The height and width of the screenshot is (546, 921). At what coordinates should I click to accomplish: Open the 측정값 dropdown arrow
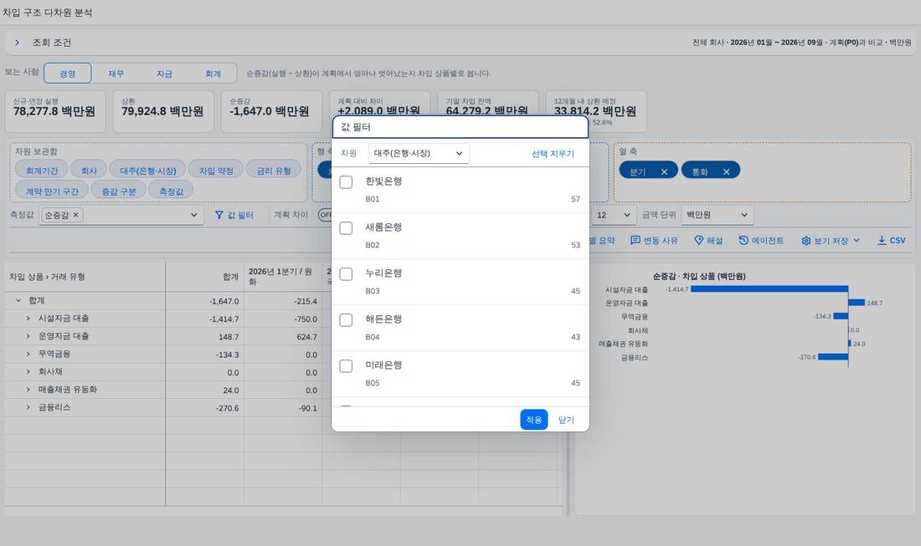[x=194, y=215]
